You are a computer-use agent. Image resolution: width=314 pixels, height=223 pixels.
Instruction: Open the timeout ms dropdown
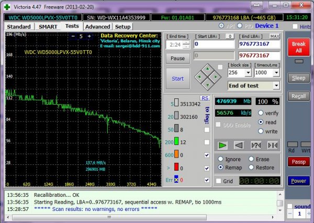276,73
